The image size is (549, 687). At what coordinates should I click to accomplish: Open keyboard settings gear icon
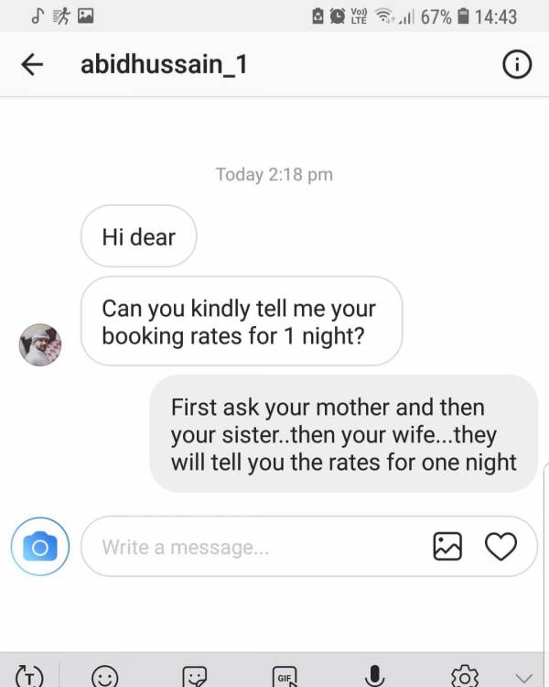coord(465,677)
